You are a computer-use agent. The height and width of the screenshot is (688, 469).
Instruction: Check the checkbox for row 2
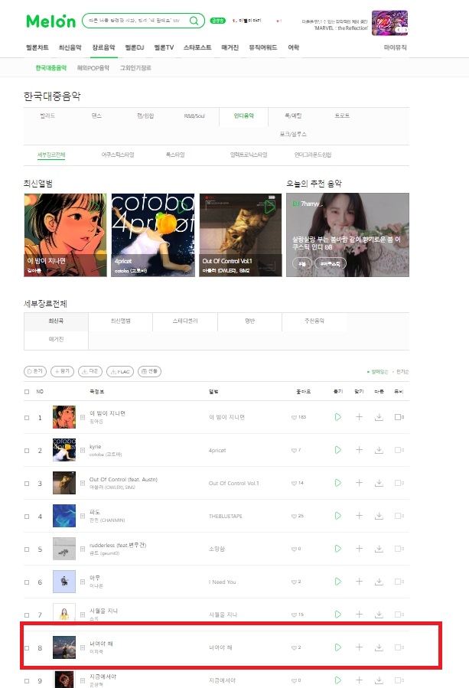pos(27,451)
